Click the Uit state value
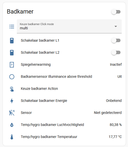The width and height of the screenshot is (128, 147). click(x=119, y=77)
